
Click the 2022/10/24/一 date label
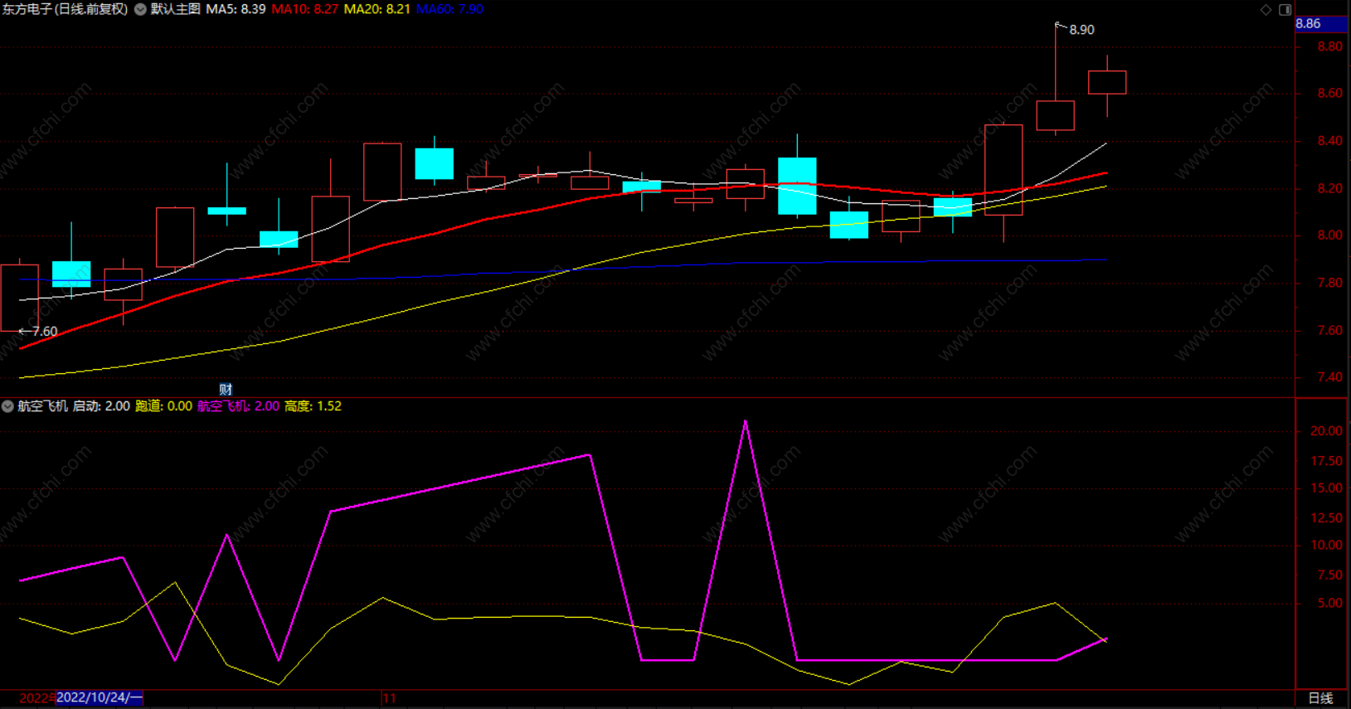point(100,698)
